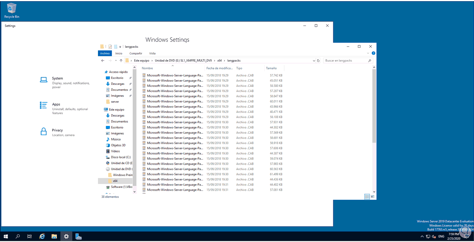
Task: Select highlighted 'x64' folder in tree
Action: click(x=115, y=180)
